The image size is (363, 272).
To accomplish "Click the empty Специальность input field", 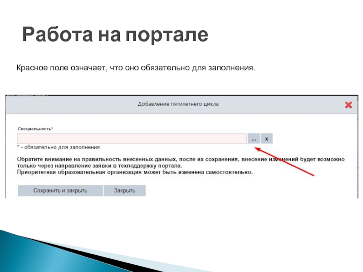I will 132,139.
